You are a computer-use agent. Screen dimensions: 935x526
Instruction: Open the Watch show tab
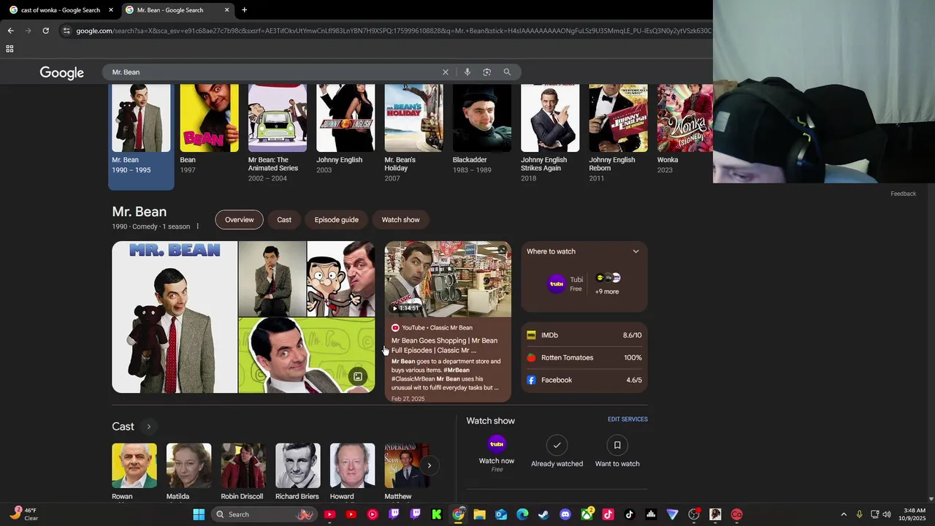coord(400,220)
